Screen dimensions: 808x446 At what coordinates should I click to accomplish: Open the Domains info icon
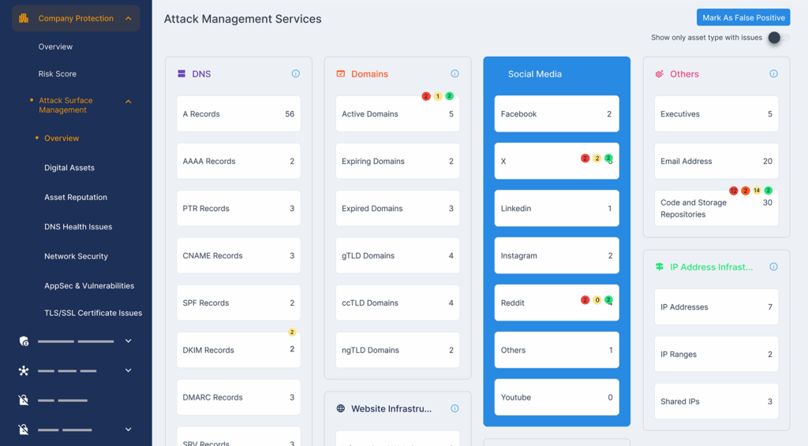click(x=454, y=73)
